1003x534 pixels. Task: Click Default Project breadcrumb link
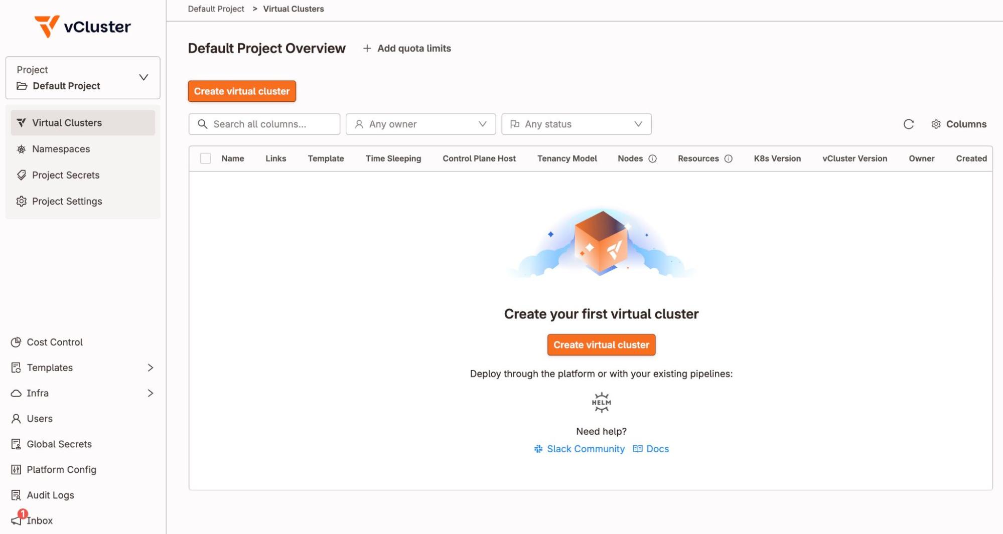tap(216, 9)
